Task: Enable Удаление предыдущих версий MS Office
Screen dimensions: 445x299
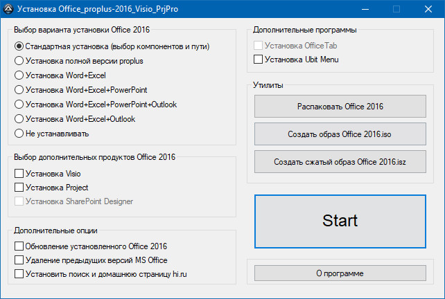Action: coord(19,260)
